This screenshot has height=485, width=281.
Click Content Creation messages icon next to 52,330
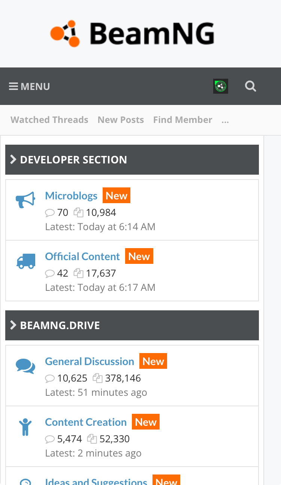coord(92,439)
